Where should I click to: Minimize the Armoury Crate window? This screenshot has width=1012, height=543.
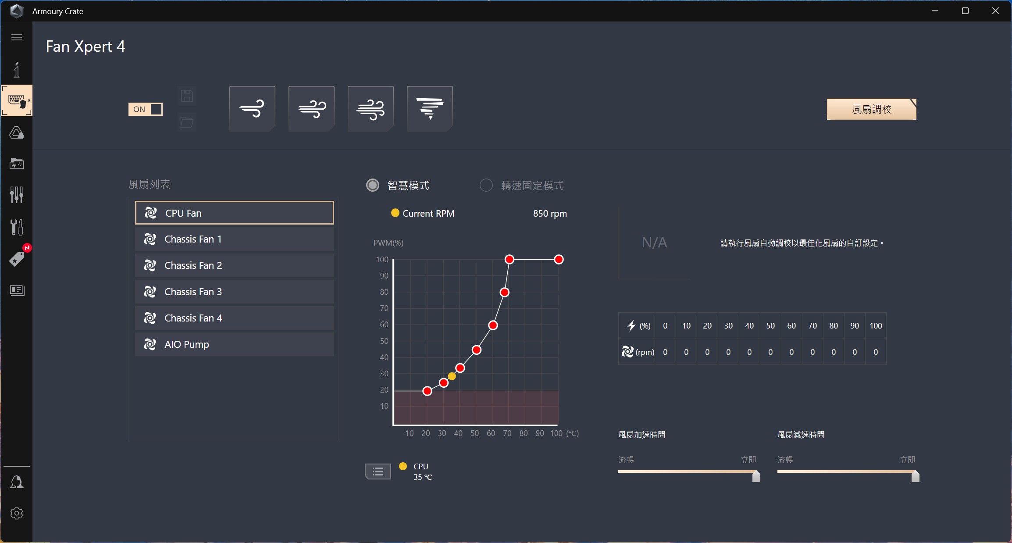(x=935, y=11)
